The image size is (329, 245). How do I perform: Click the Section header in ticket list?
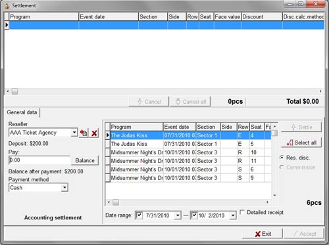(208, 127)
